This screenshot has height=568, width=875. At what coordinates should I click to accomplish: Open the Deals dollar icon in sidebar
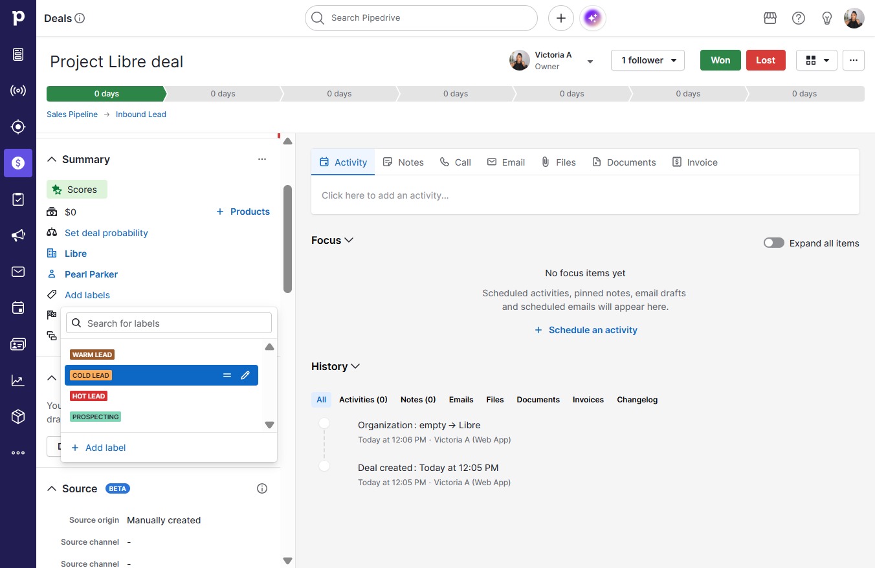[x=18, y=163]
